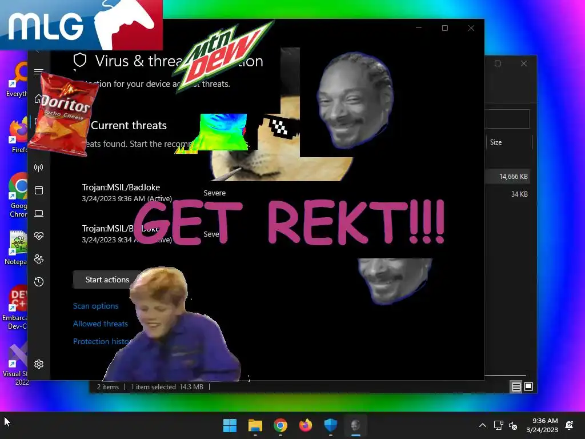Open the Allowed threats link
The width and height of the screenshot is (585, 439).
[101, 324]
